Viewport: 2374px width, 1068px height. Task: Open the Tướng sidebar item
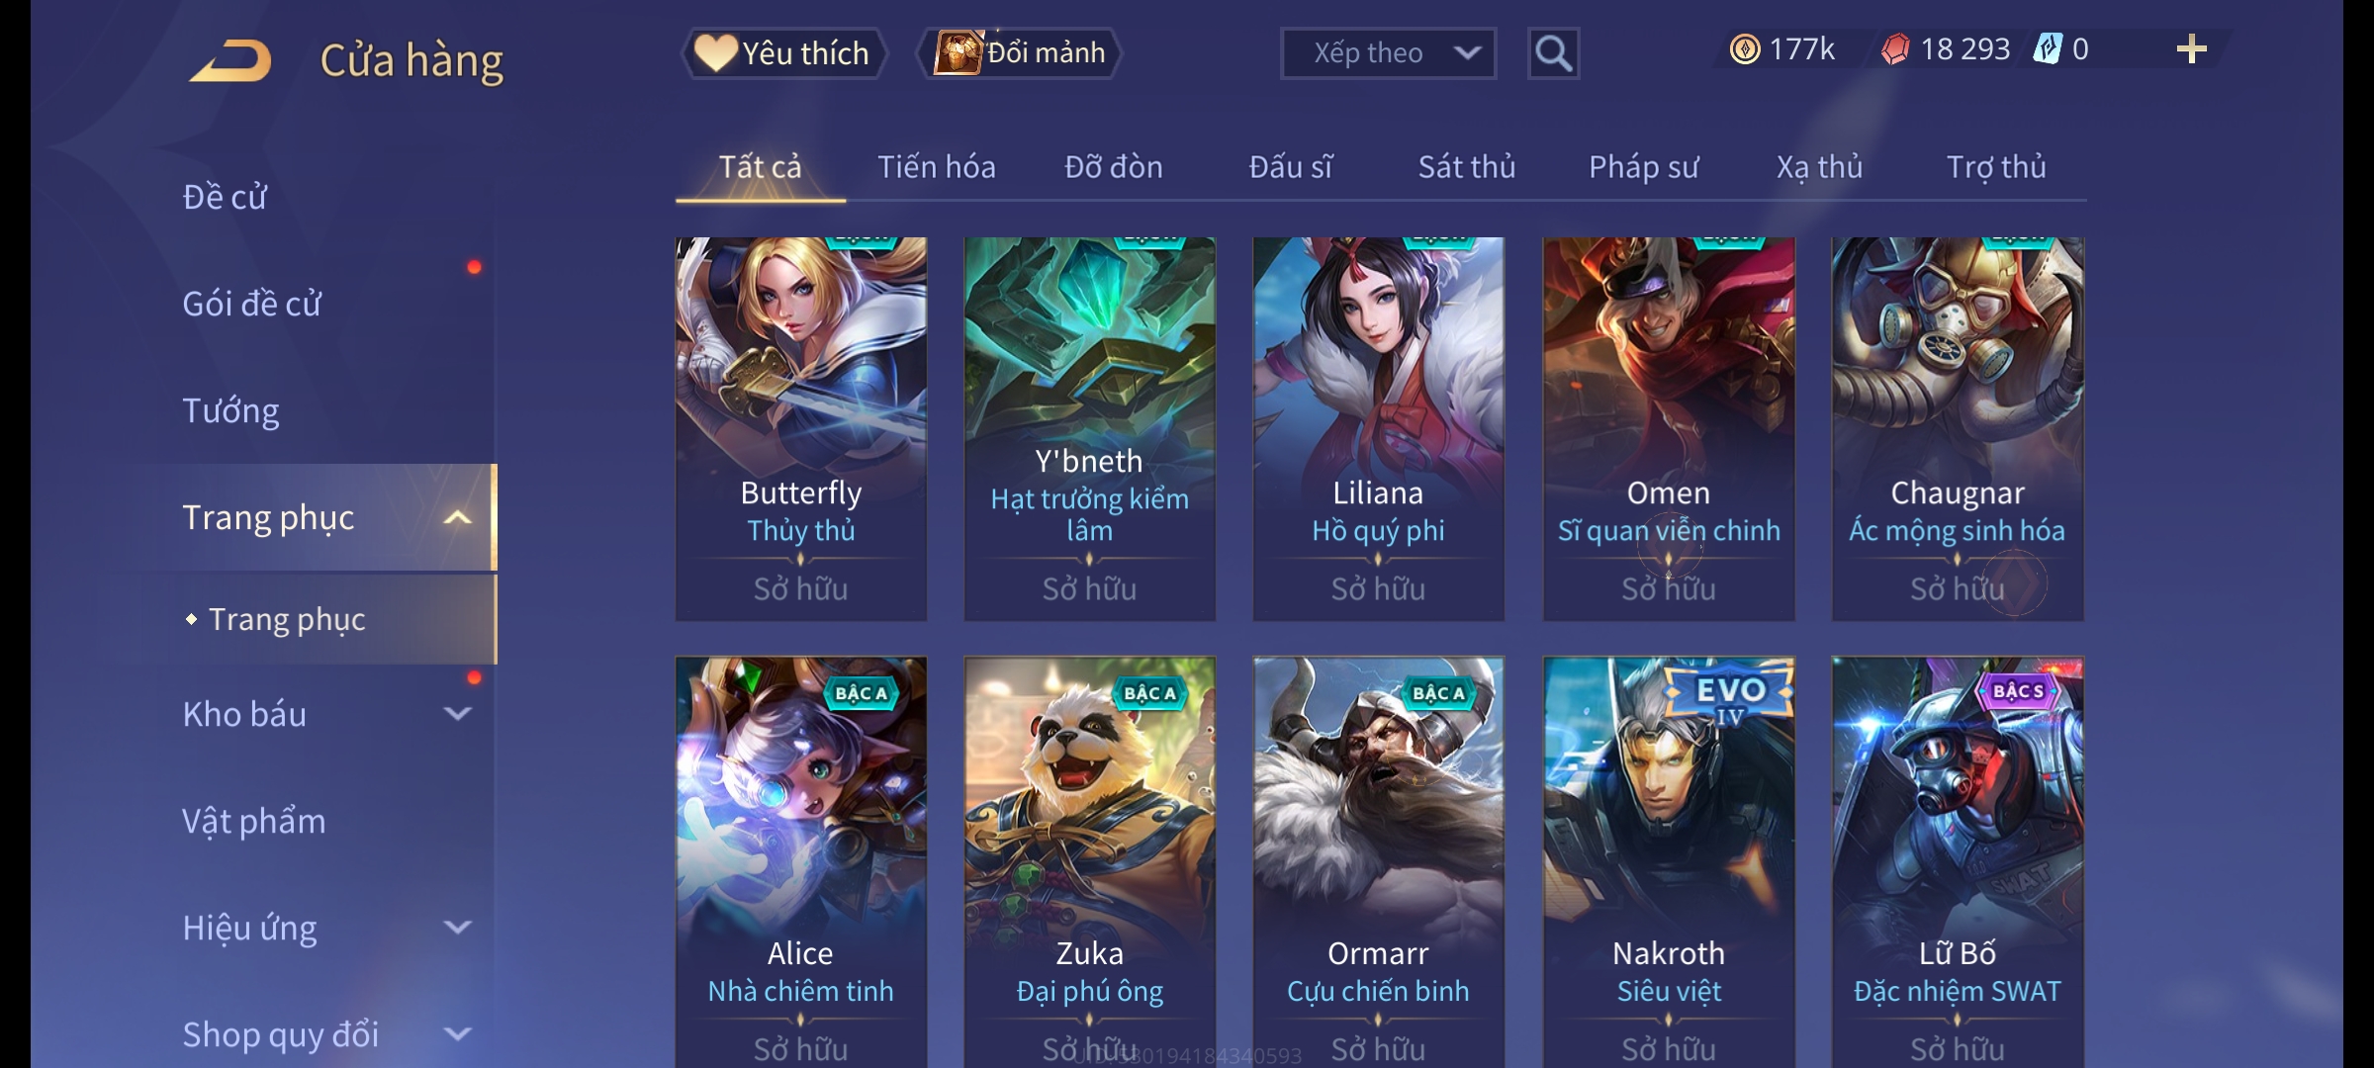(x=230, y=410)
